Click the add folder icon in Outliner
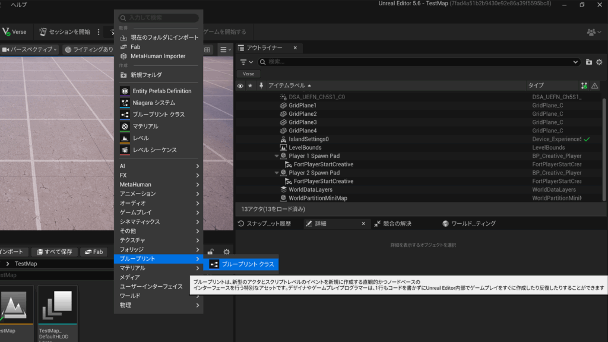 click(588, 62)
